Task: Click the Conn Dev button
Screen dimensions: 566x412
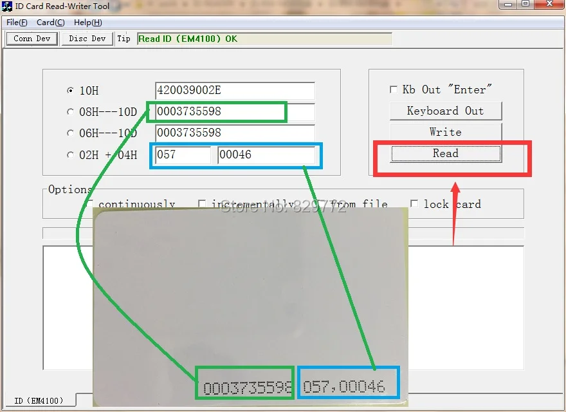Action: [x=32, y=39]
